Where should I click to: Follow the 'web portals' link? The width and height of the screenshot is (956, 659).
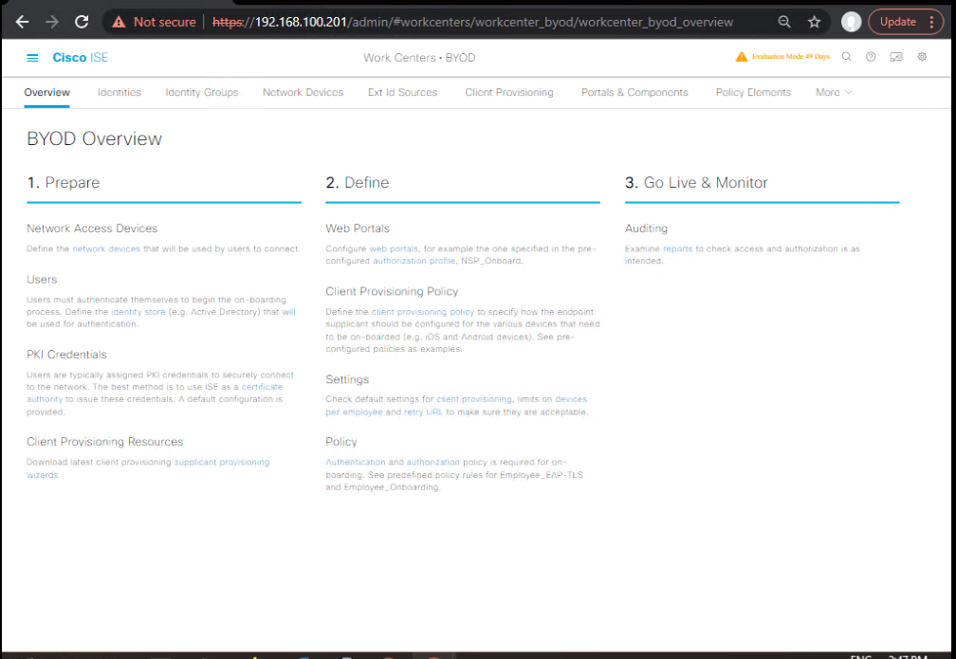pyautogui.click(x=394, y=248)
